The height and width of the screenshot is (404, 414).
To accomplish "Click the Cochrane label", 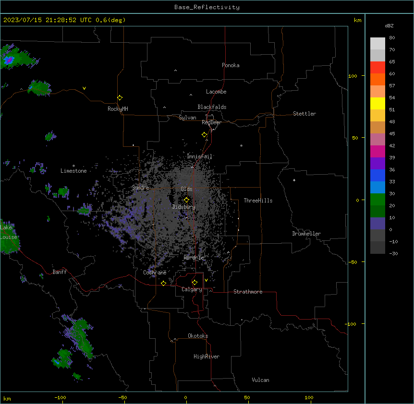I will pyautogui.click(x=155, y=273).
